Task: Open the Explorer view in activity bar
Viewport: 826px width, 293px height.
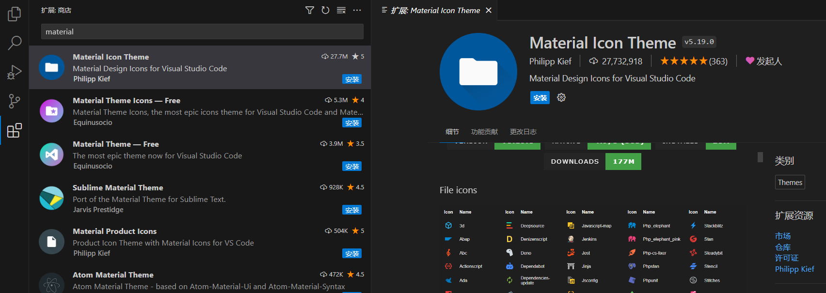Action: point(15,14)
